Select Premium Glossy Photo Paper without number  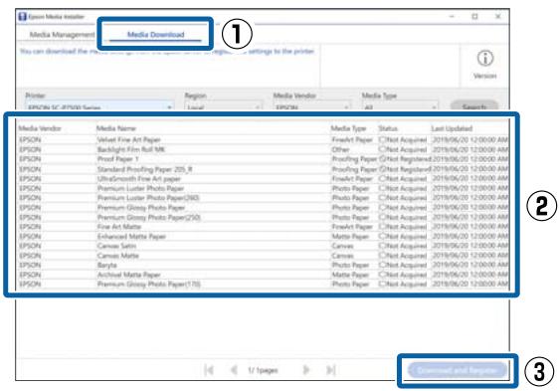click(x=264, y=207)
